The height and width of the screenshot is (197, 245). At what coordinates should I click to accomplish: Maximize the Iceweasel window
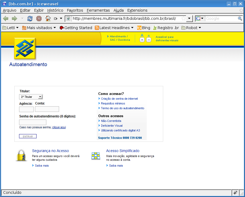(235, 4)
